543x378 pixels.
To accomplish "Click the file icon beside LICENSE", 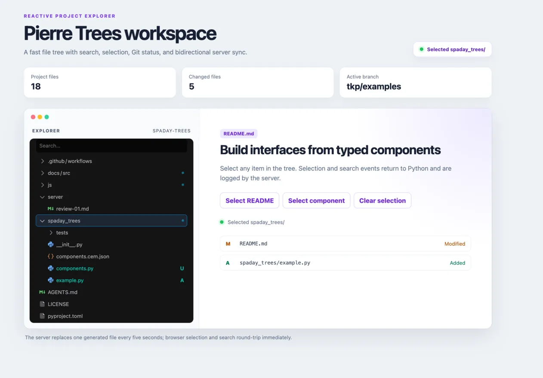I will point(42,304).
